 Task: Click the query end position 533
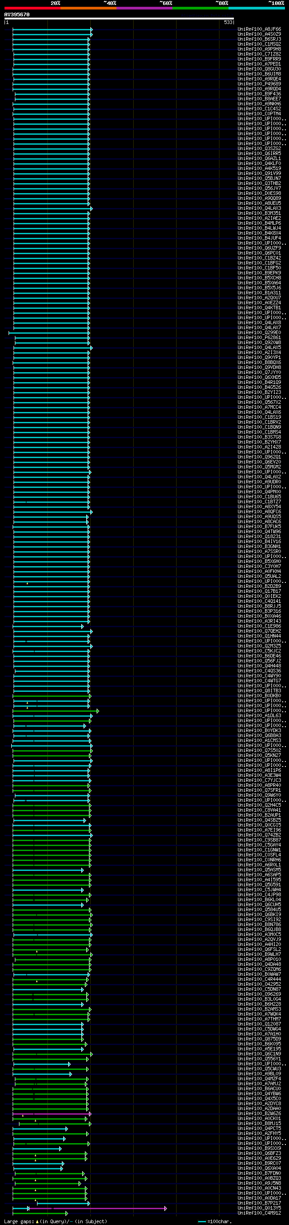click(228, 22)
